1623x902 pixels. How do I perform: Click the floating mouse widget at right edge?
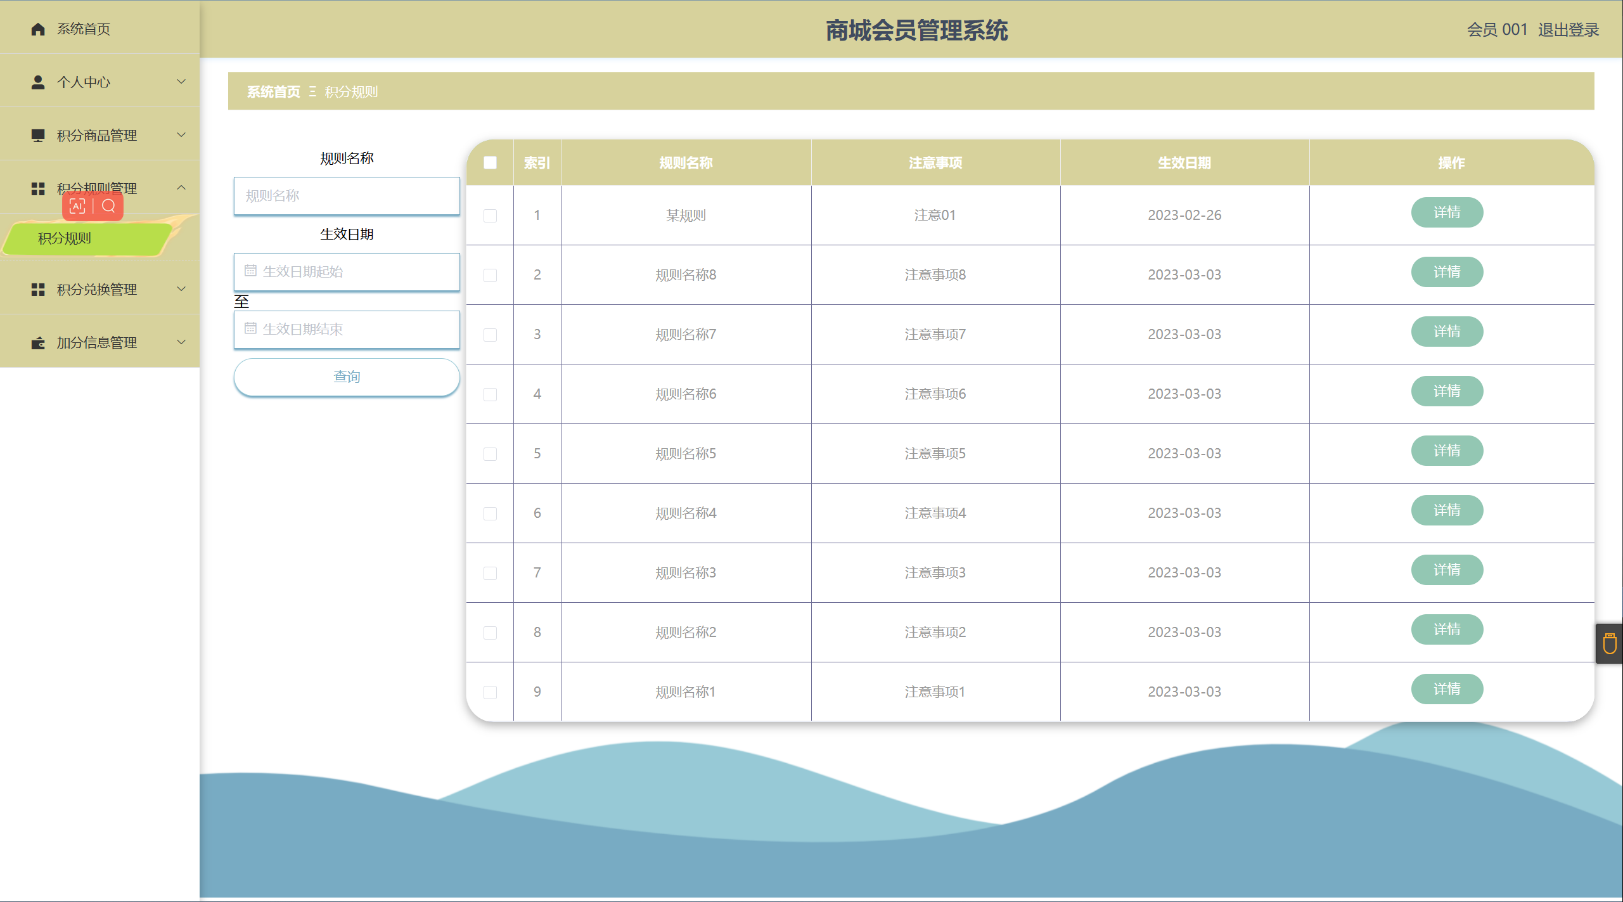click(1609, 644)
